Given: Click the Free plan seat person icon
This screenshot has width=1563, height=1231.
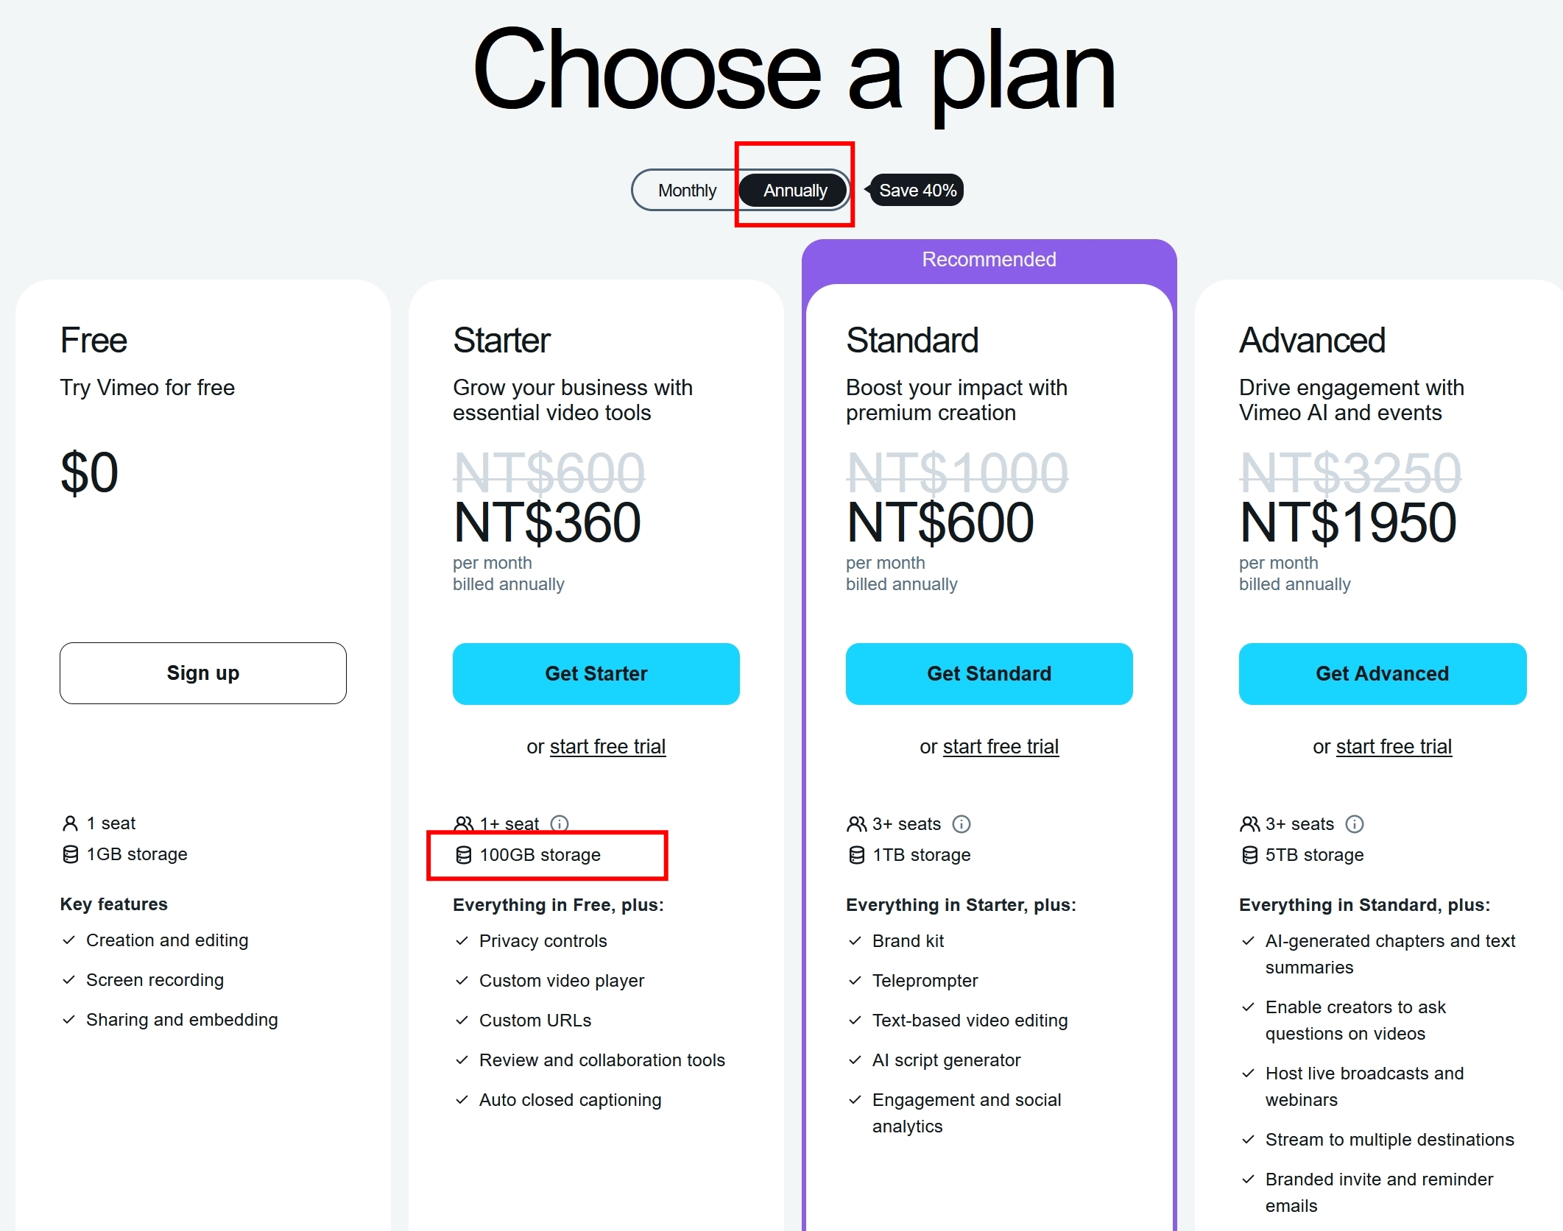Looking at the screenshot, I should point(71,823).
